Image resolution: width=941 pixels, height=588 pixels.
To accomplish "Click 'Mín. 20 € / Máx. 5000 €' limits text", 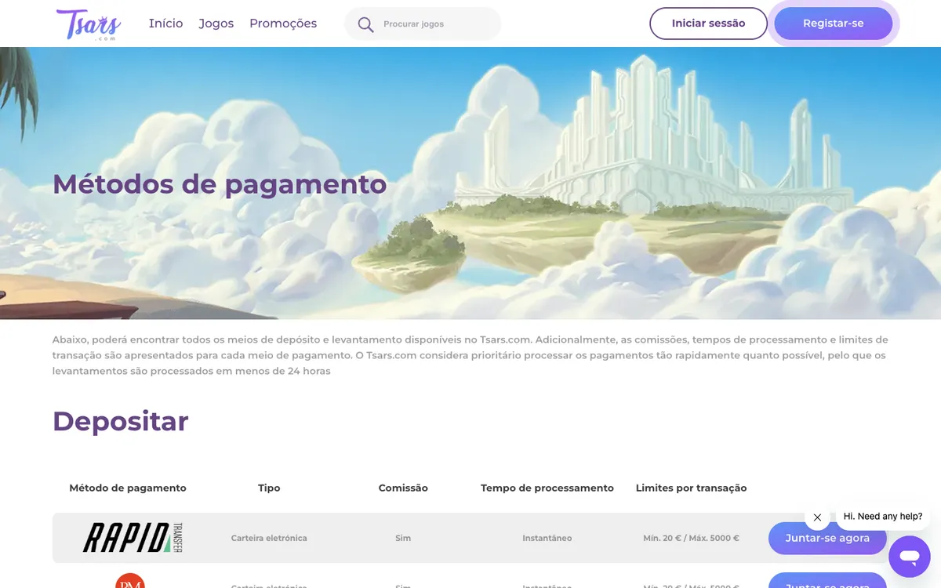I will point(691,539).
